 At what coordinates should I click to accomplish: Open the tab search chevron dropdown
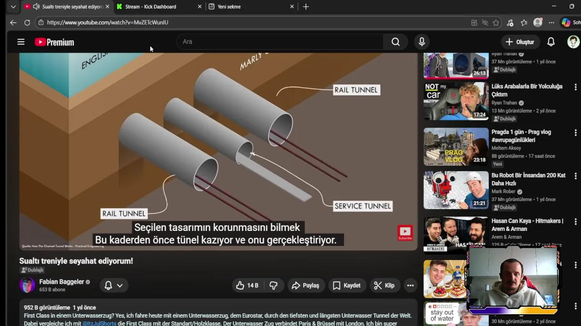tap(13, 7)
